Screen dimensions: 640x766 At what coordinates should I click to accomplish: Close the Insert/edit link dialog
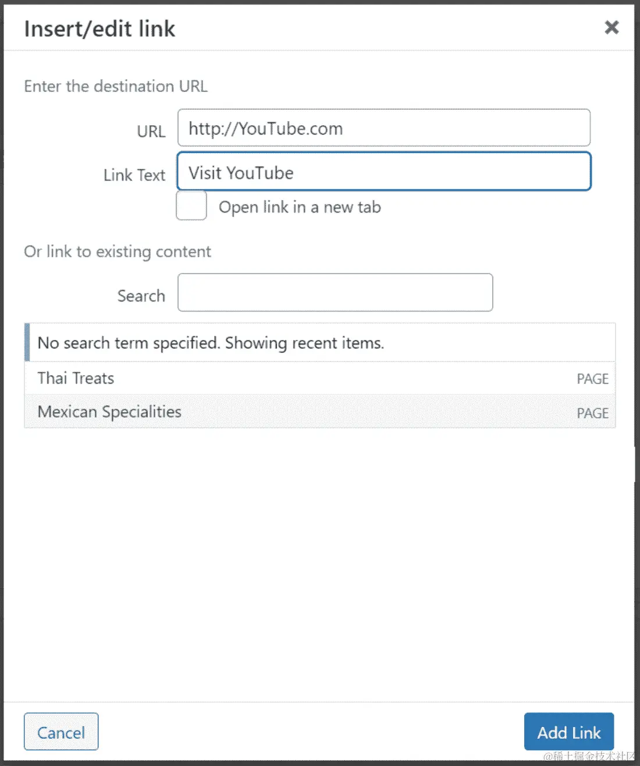[x=611, y=27]
